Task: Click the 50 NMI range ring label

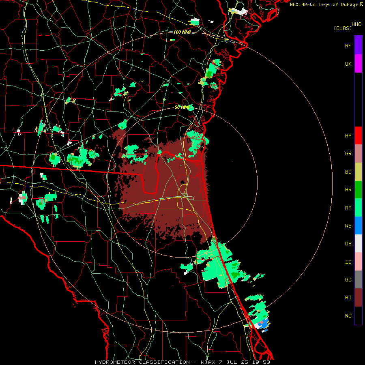Action: [x=182, y=107]
